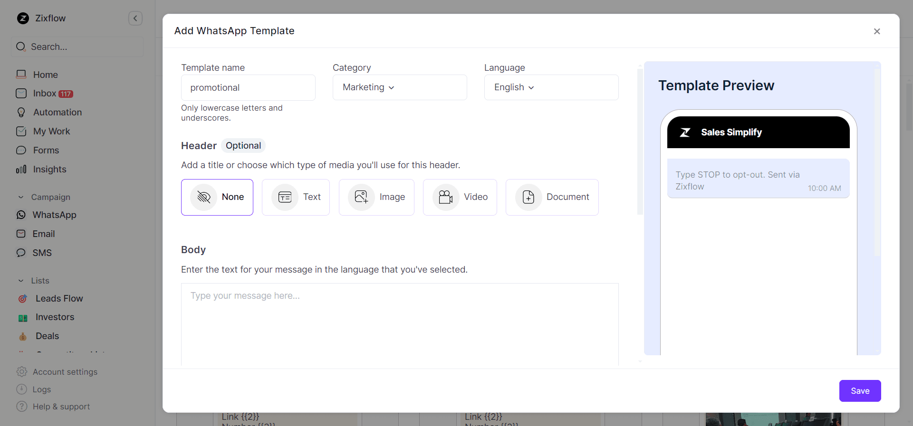Collapse the Lists section in sidebar
Viewport: 913px width, 426px height.
click(x=21, y=281)
